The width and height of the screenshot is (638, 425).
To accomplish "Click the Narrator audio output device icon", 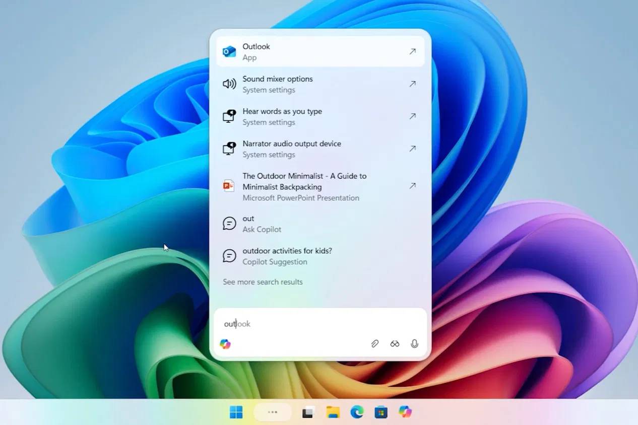I will point(229,149).
